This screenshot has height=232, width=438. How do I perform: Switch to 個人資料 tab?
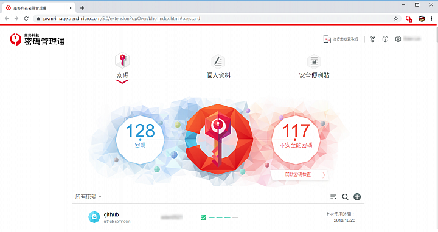[x=218, y=75]
